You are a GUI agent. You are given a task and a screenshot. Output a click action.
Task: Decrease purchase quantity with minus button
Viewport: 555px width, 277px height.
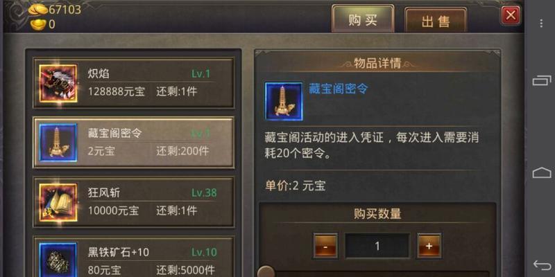coord(325,246)
